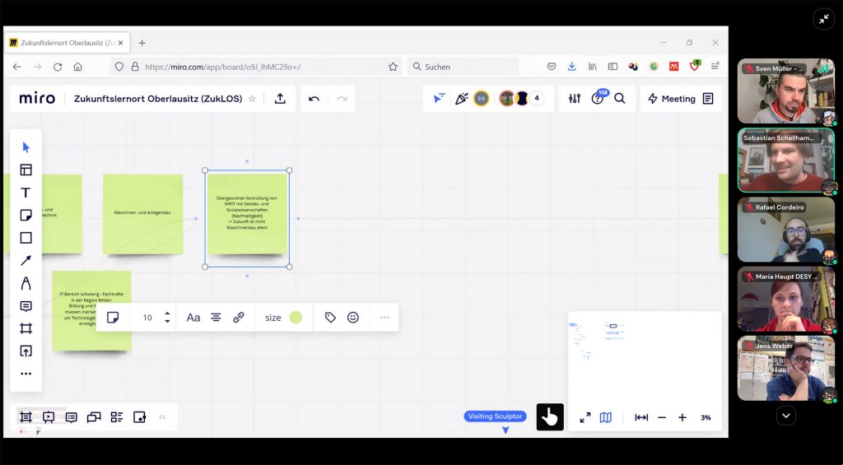
Task: Select Sven Müller's video tile
Action: click(786, 91)
